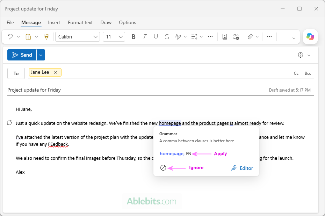Open the Copilot button

point(310,37)
